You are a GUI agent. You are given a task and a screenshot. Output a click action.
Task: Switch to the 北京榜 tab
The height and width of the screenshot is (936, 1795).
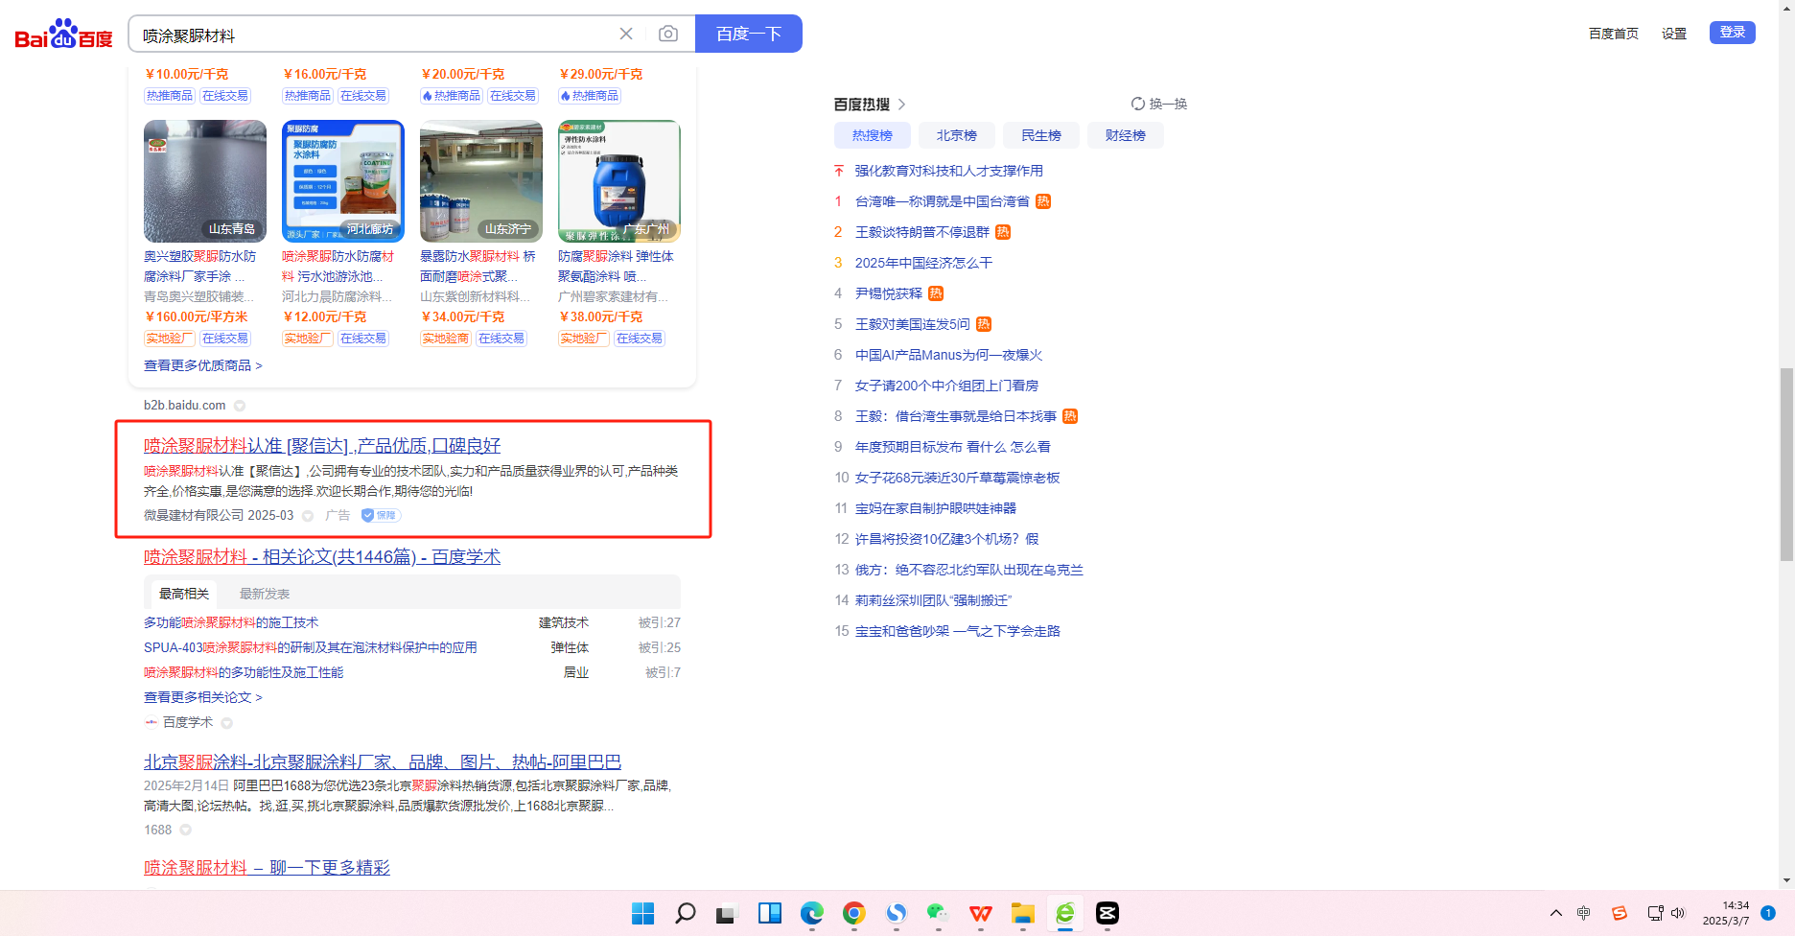pos(956,135)
